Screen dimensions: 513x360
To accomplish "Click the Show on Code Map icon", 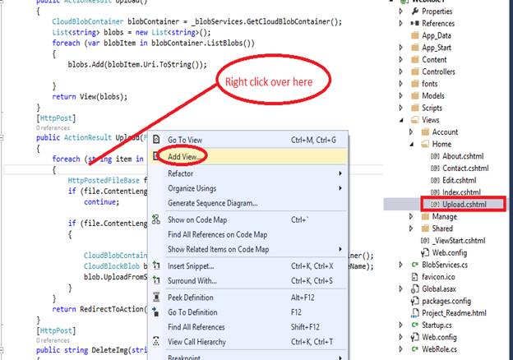I will point(156,219).
